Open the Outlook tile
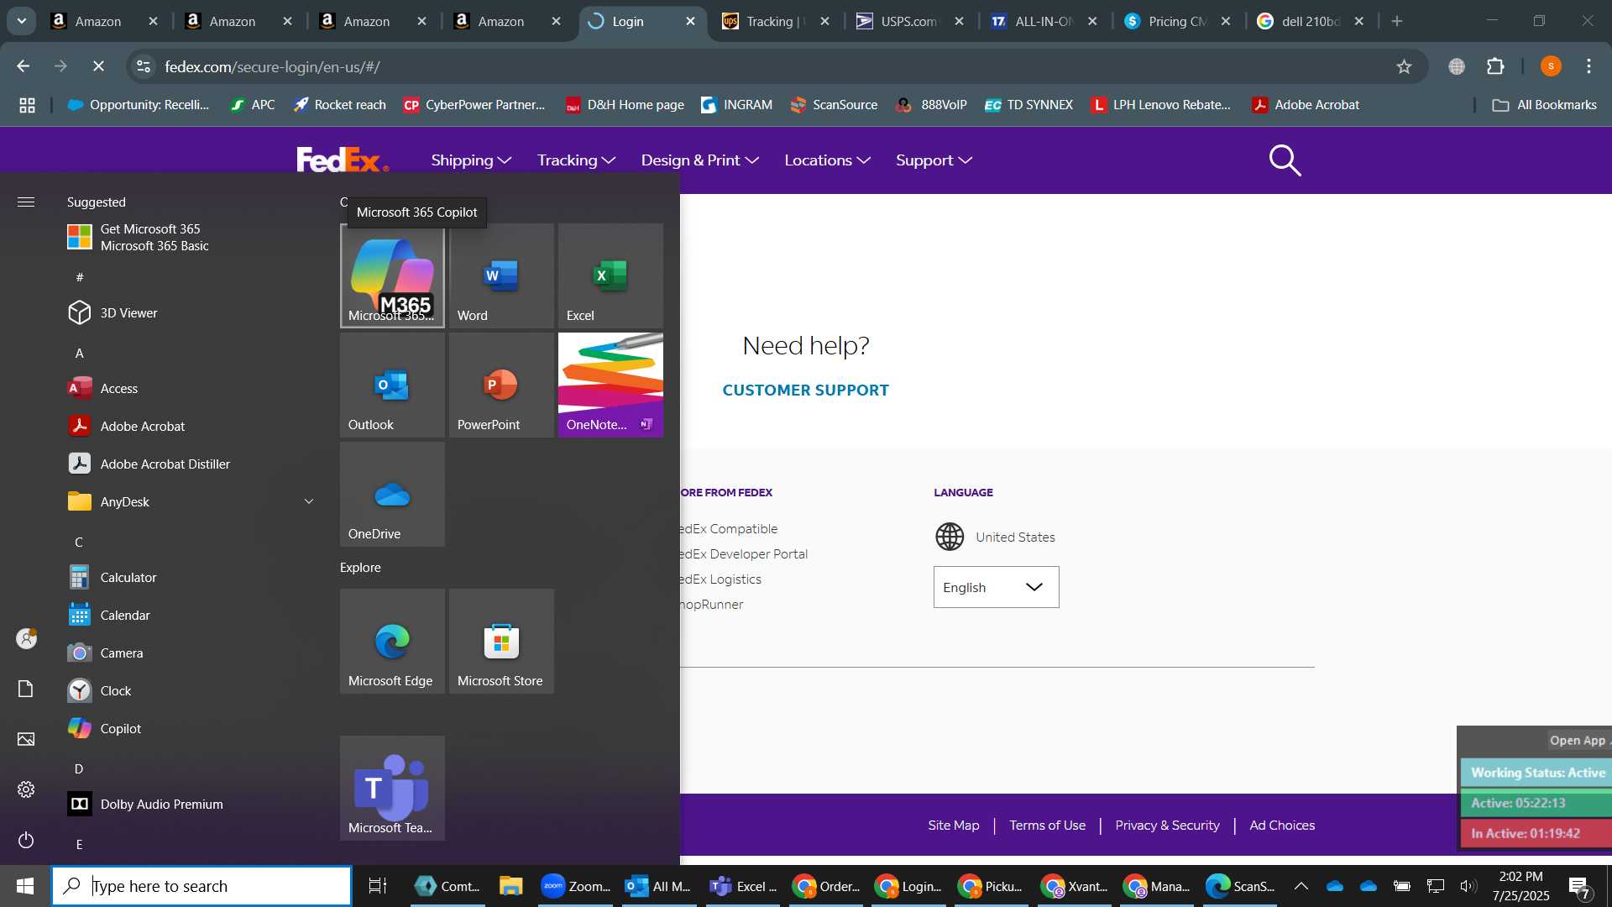The image size is (1612, 907). 392,385
